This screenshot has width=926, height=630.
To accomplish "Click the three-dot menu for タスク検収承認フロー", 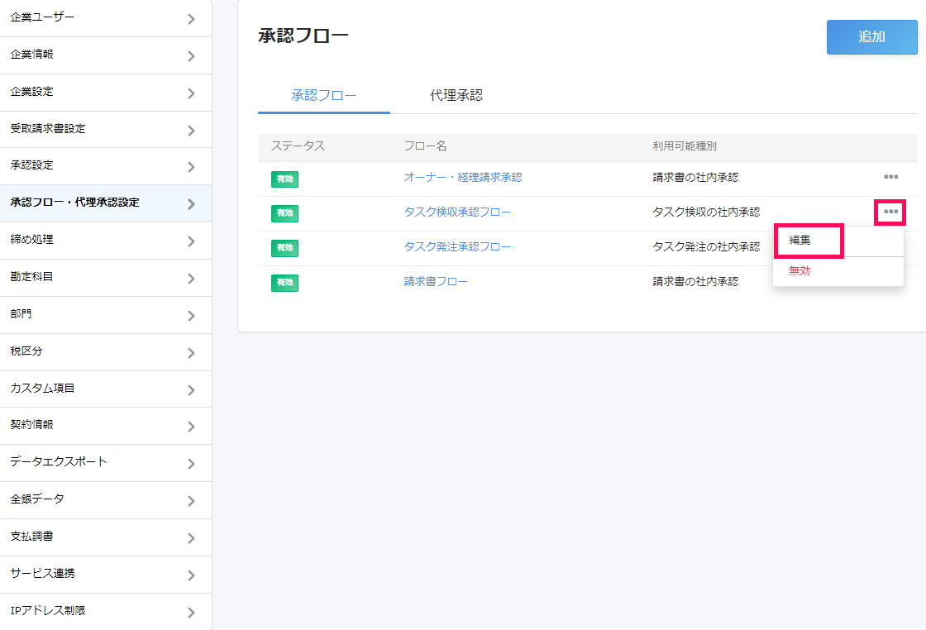I will [x=890, y=212].
